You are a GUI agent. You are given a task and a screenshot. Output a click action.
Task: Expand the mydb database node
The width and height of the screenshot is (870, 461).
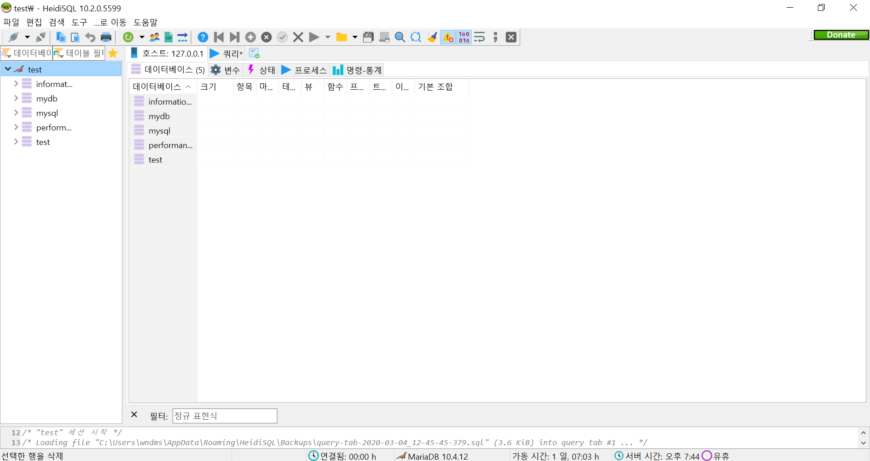[16, 98]
